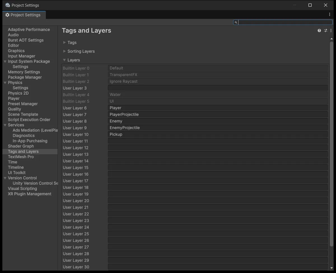Open Player settings

14,99
